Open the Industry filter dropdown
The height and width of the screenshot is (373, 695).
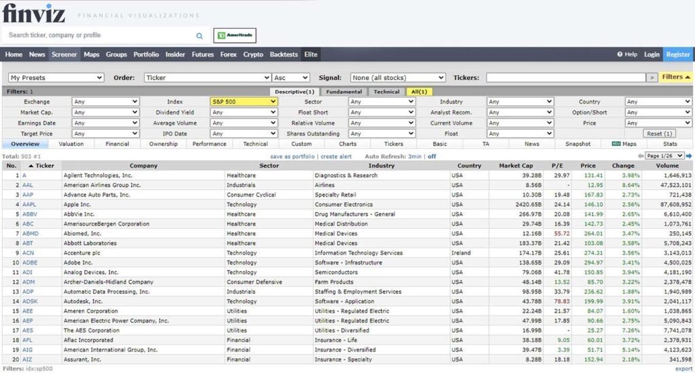520,102
